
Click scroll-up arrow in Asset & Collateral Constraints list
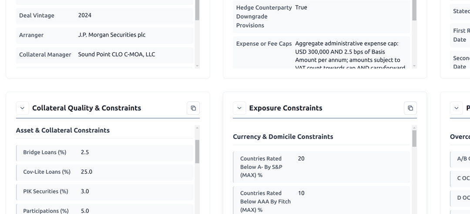point(197,128)
